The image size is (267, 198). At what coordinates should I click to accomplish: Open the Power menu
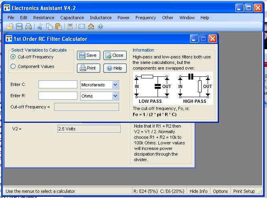tap(123, 18)
